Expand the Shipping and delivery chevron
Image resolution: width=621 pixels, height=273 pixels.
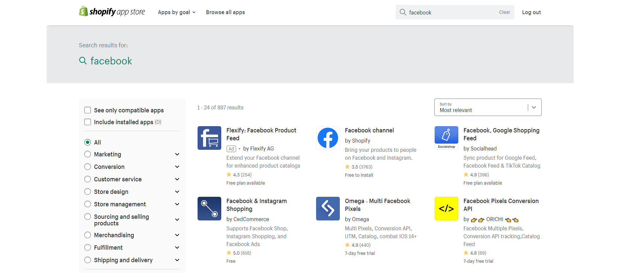click(177, 260)
